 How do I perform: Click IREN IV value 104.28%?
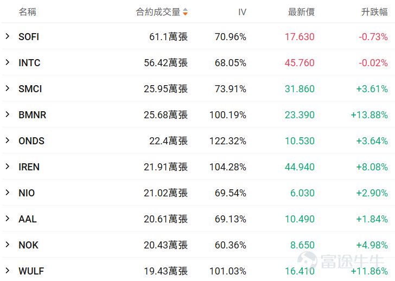(228, 167)
